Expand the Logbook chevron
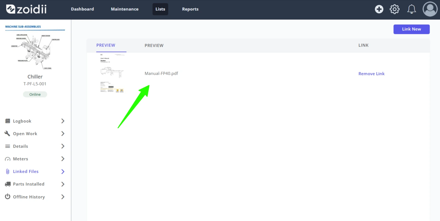The width and height of the screenshot is (440, 221). pyautogui.click(x=63, y=121)
